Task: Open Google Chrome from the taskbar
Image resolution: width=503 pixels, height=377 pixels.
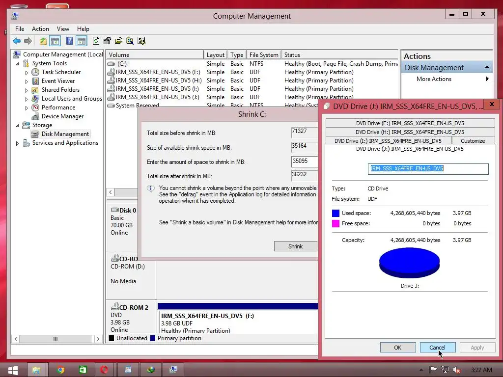Action: click(60, 370)
